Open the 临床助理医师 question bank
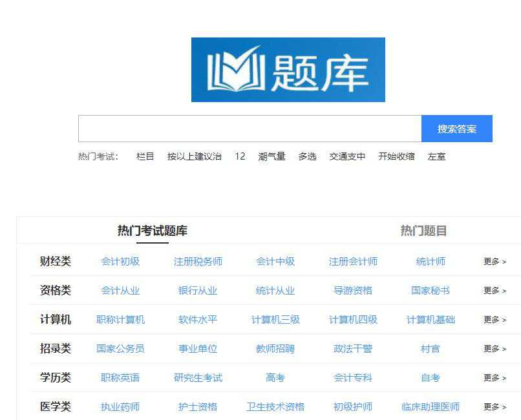521x420 pixels. [431, 406]
